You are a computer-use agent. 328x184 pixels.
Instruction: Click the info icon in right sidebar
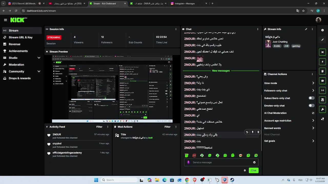pyautogui.click(x=322, y=30)
